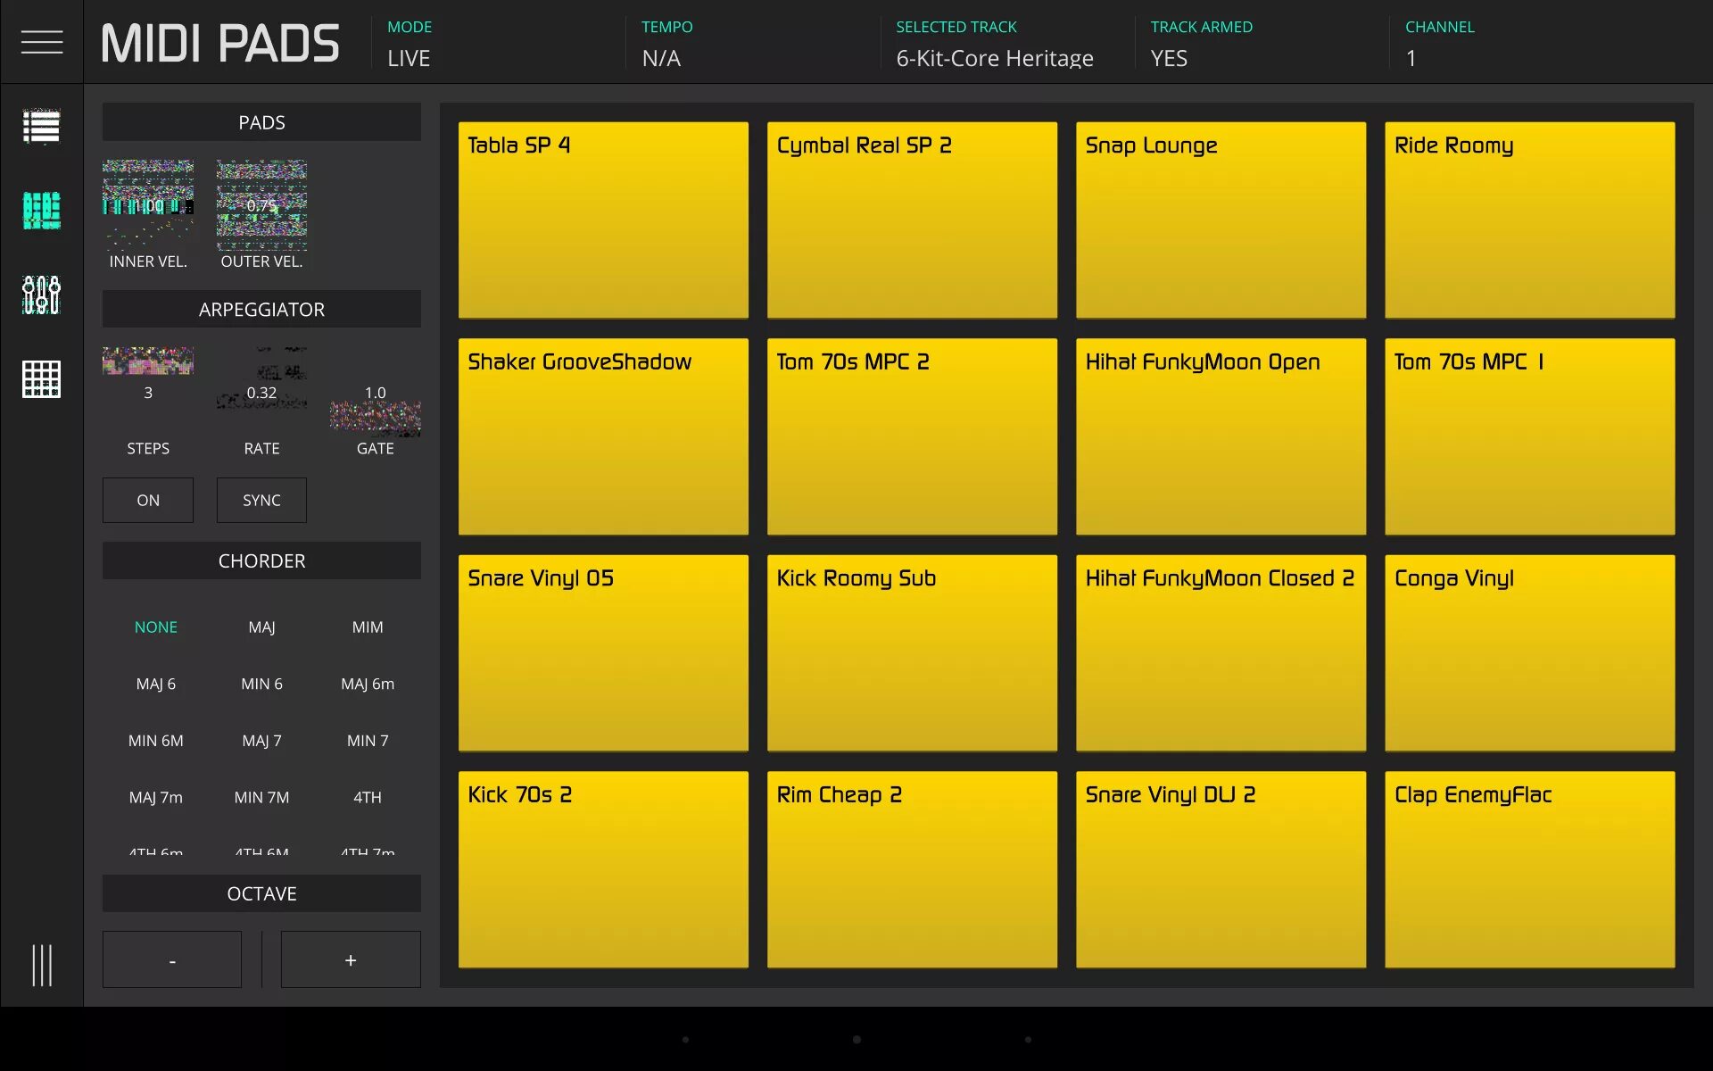Select the NONE chord option
The height and width of the screenshot is (1071, 1713).
pyautogui.click(x=156, y=627)
